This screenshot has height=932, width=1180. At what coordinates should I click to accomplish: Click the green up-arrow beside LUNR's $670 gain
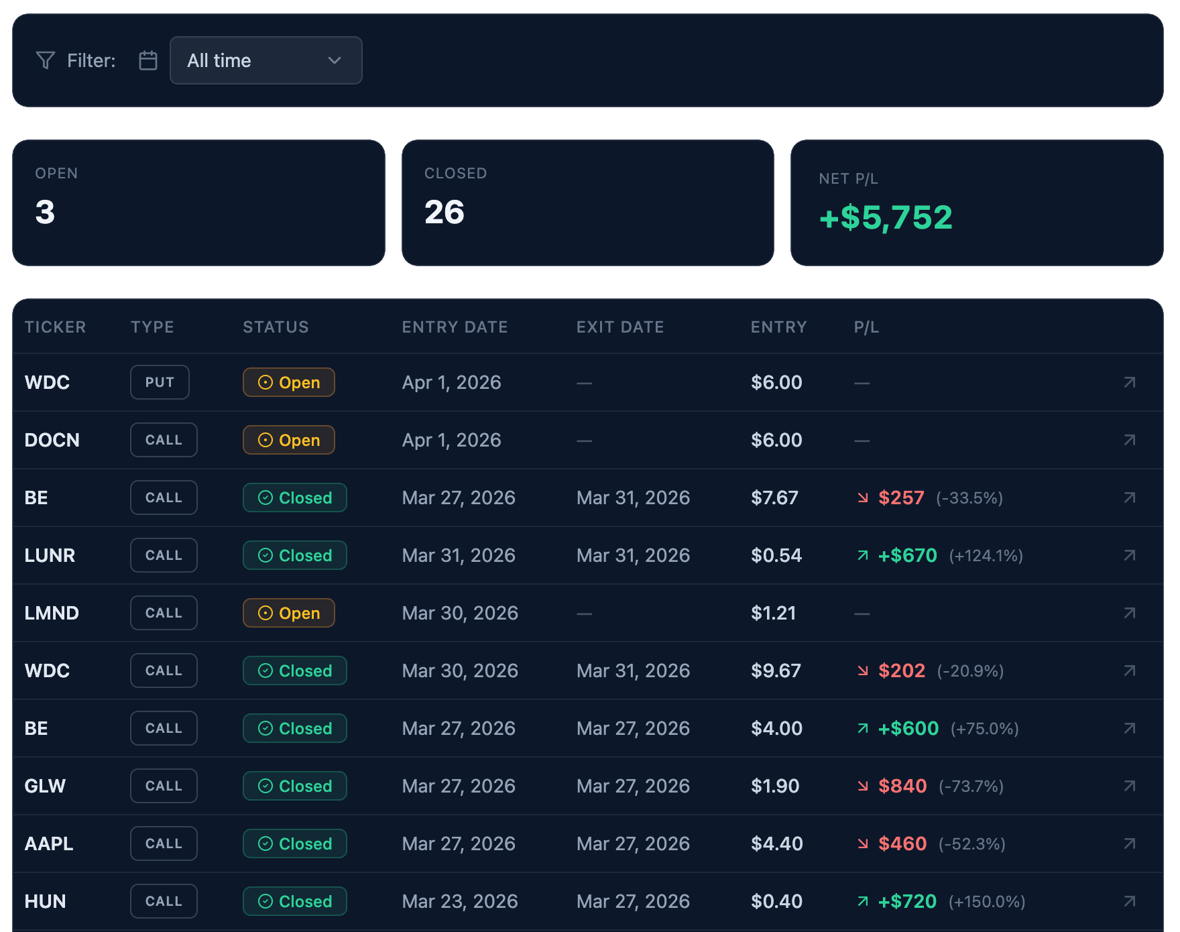click(x=862, y=555)
